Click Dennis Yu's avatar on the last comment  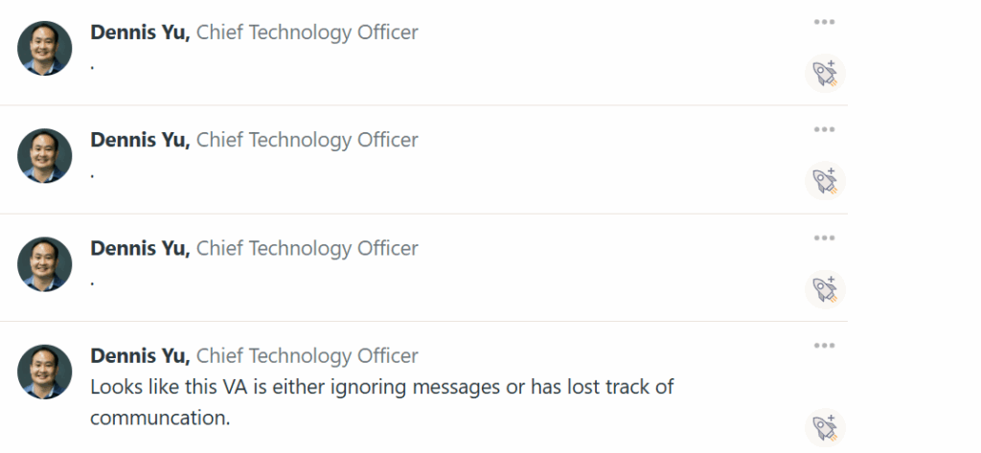pos(44,372)
